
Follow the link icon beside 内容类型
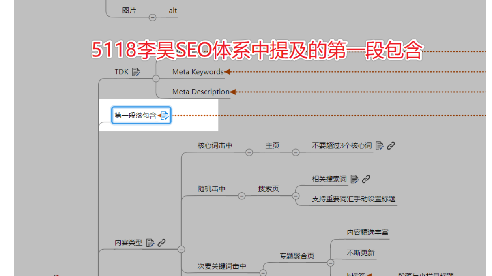(161, 243)
